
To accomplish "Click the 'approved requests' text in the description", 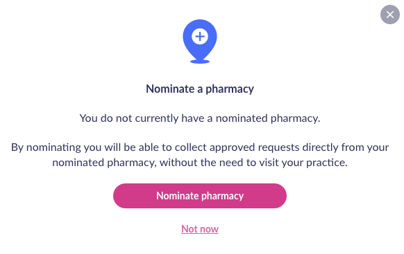I will [x=255, y=147].
